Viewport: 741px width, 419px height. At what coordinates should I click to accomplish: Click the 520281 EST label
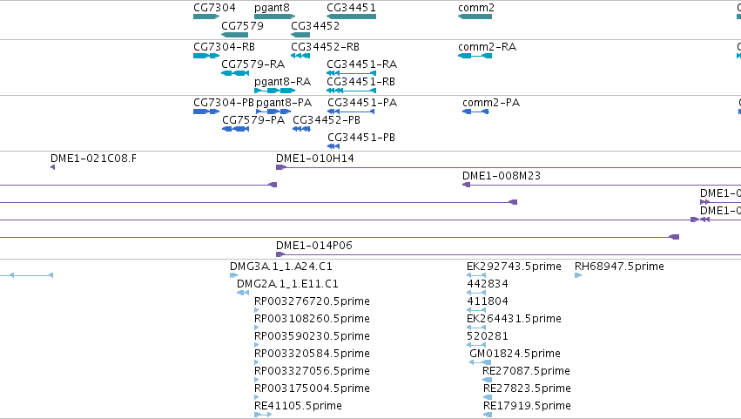point(488,336)
